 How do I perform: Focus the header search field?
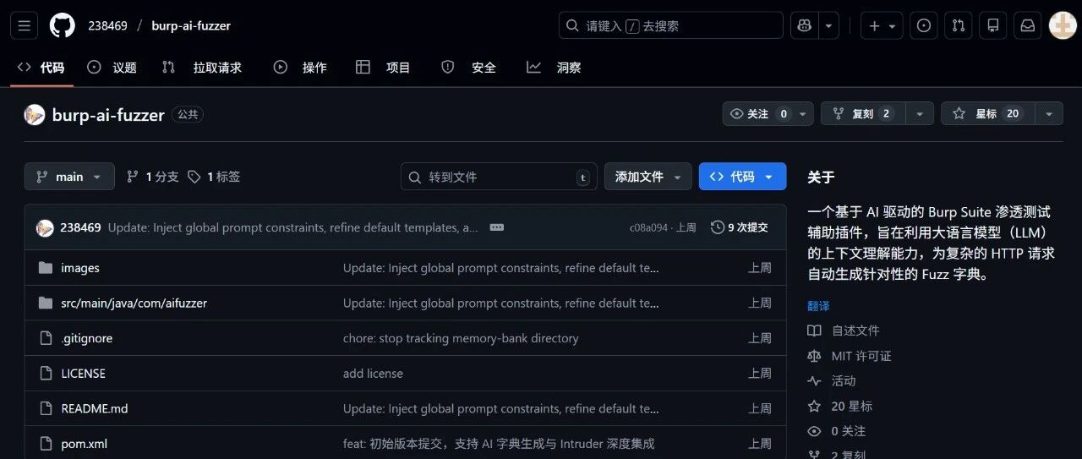[x=670, y=25]
